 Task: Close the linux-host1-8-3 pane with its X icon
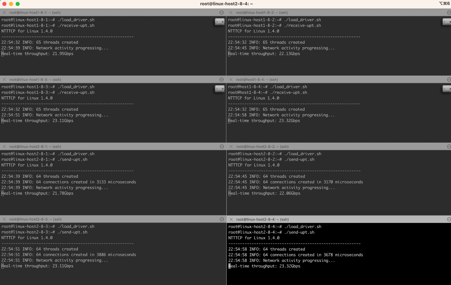(4, 80)
